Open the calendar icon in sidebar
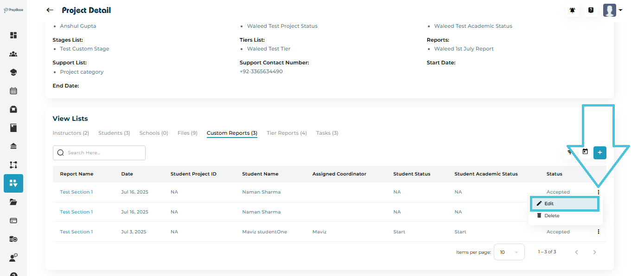Screen dimensions: 631x276 [x=13, y=91]
